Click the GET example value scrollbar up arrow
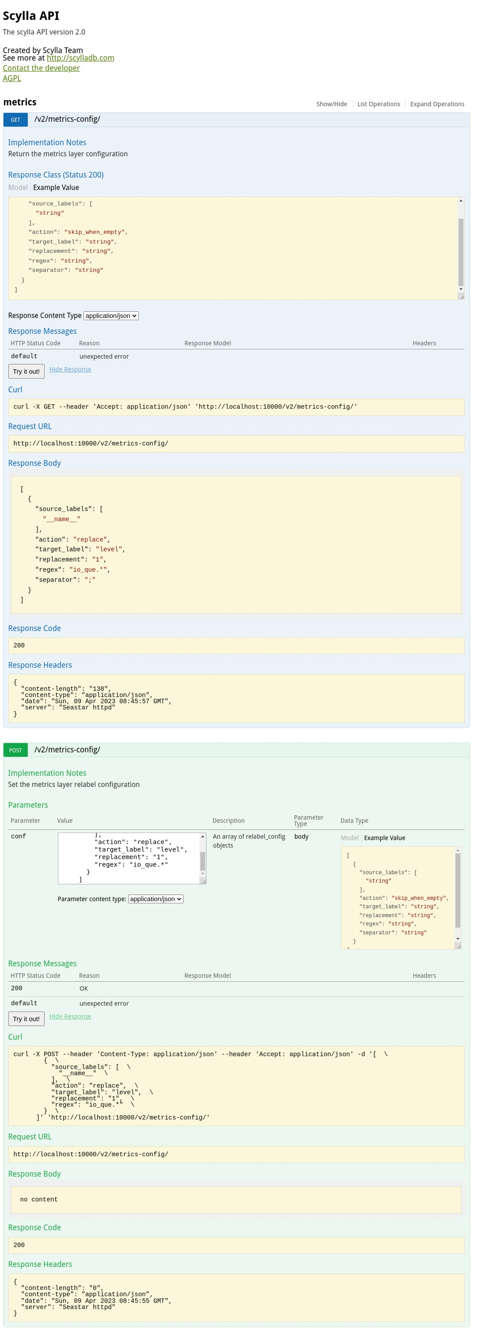Viewport: 482px width, 1333px height. coord(461,201)
